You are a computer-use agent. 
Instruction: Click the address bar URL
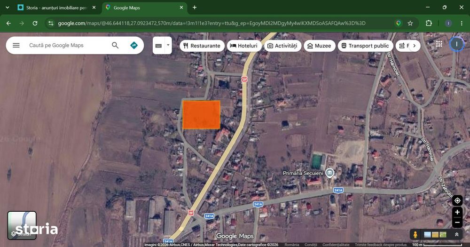(x=211, y=23)
